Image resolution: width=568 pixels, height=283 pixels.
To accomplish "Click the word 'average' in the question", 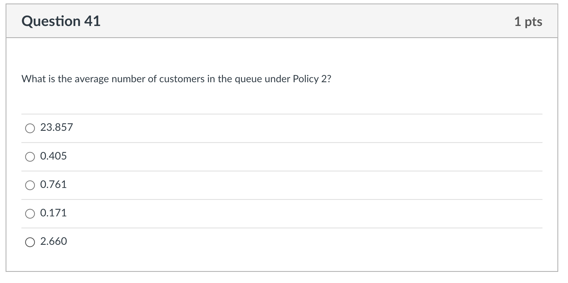I will coord(92,79).
